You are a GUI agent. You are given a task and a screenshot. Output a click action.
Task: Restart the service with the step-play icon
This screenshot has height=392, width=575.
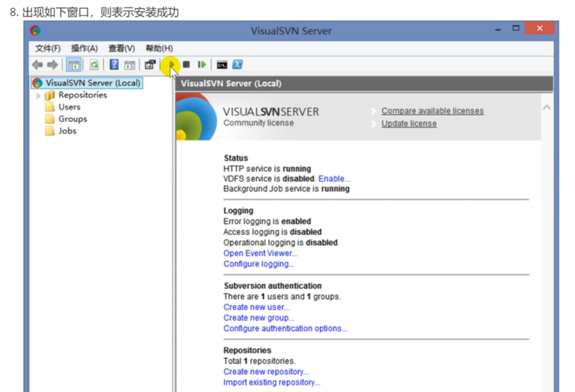pos(202,64)
